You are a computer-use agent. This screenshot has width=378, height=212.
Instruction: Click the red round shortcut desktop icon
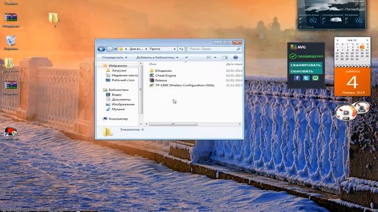(11, 131)
